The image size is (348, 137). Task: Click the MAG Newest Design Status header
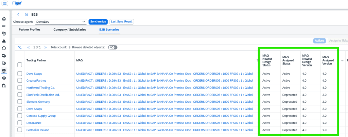(x=267, y=60)
